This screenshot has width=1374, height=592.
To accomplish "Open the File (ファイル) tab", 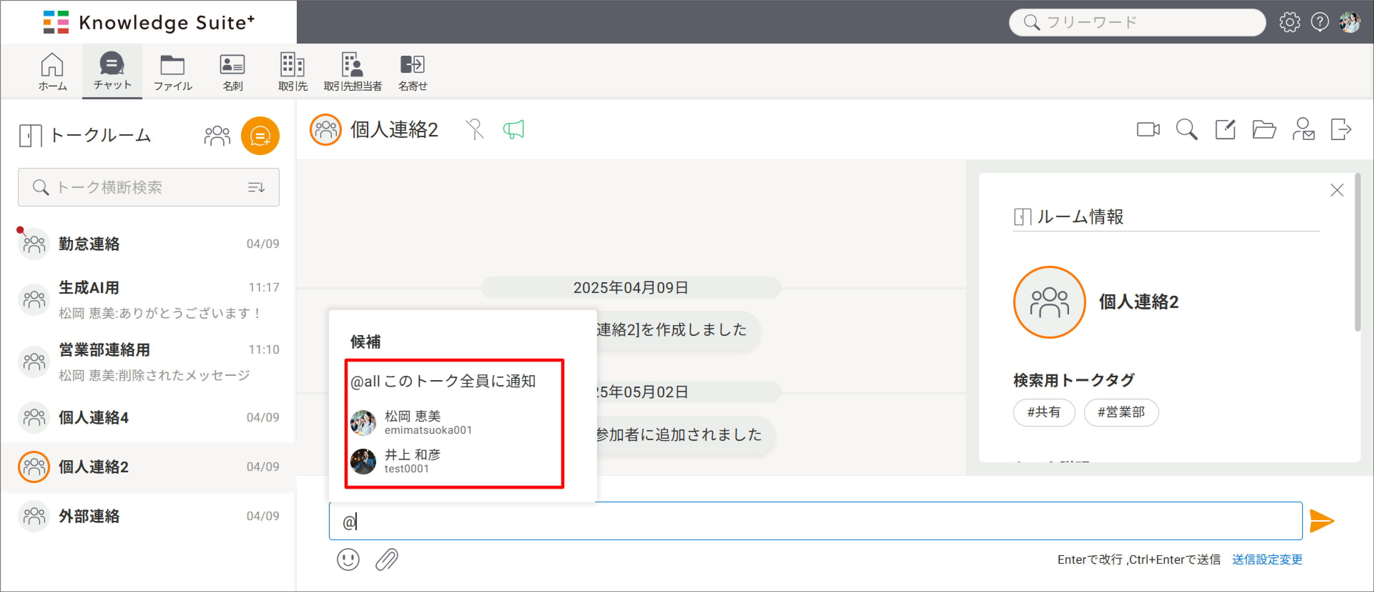I will [x=172, y=71].
